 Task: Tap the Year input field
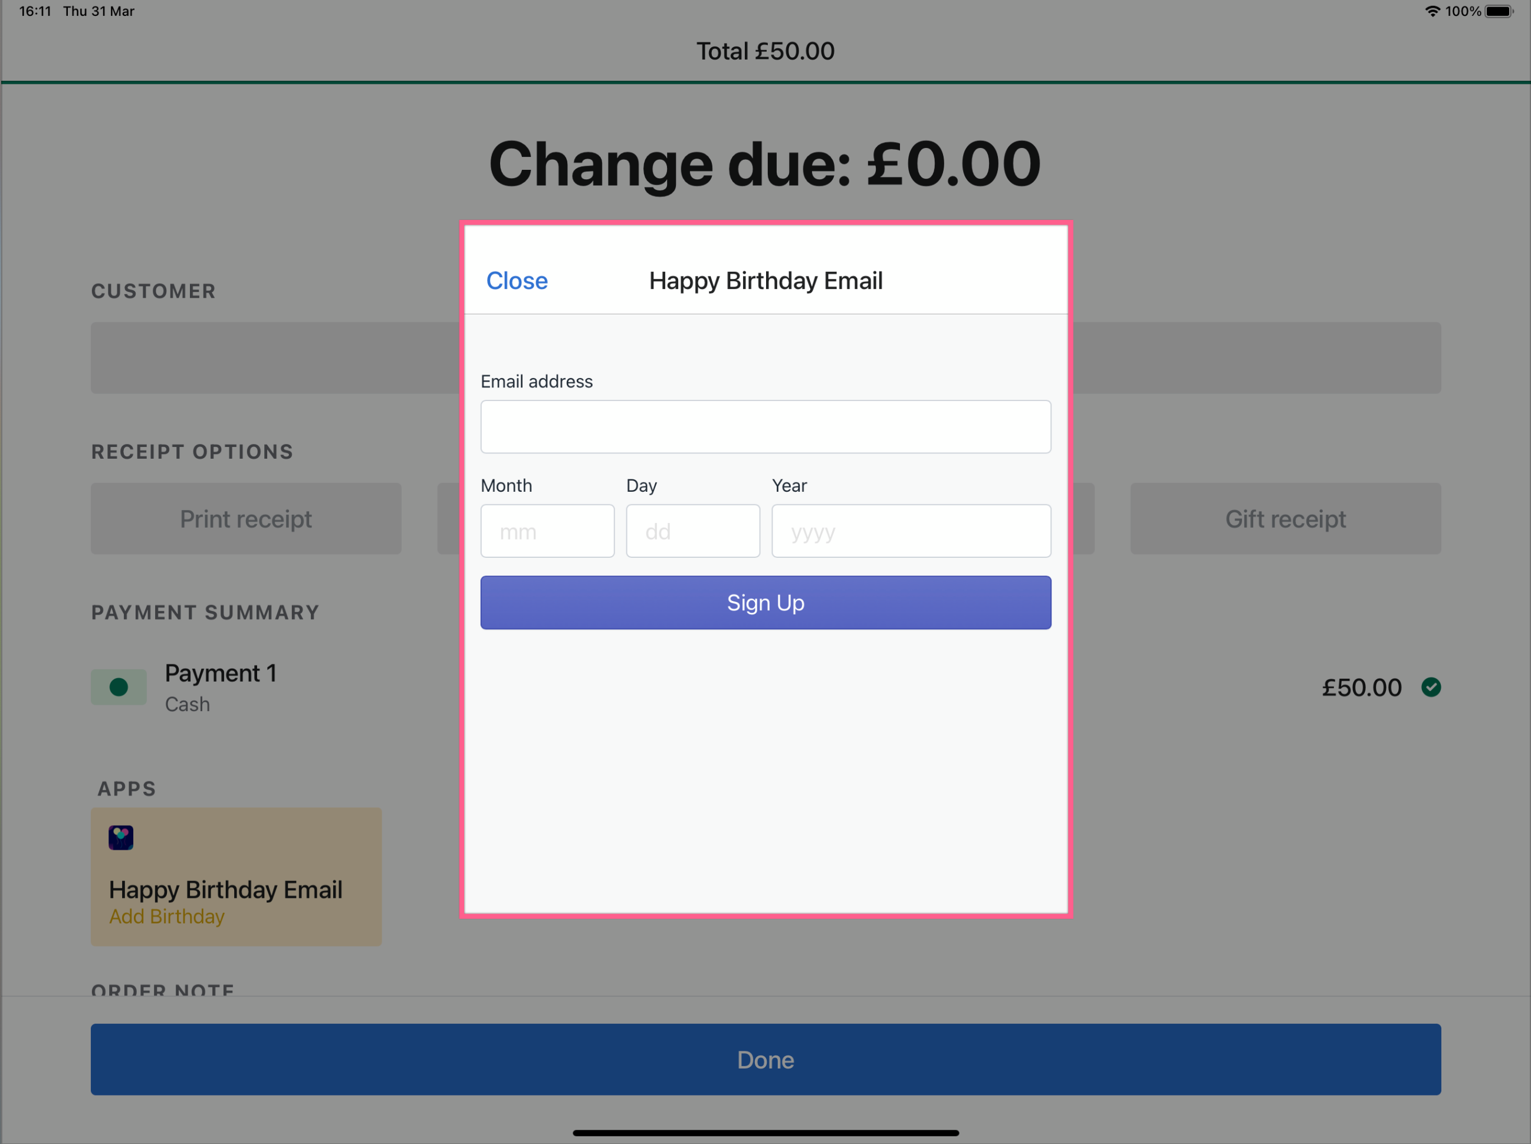pos(911,531)
